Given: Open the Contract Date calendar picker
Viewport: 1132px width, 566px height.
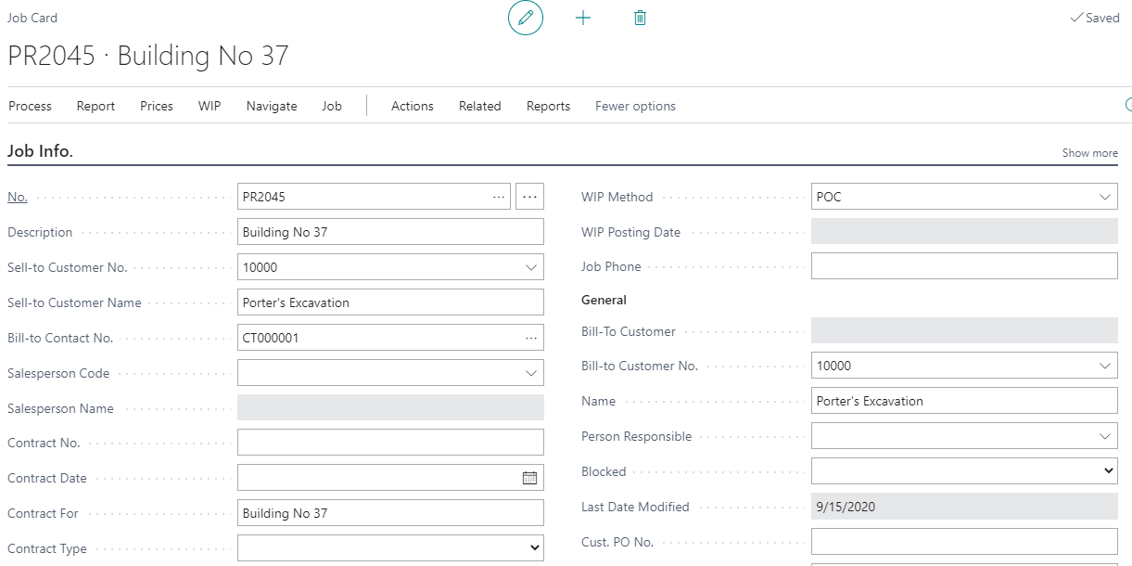Looking at the screenshot, I should click(529, 478).
